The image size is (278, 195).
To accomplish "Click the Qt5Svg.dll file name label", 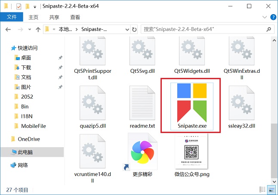I will pos(142,71).
